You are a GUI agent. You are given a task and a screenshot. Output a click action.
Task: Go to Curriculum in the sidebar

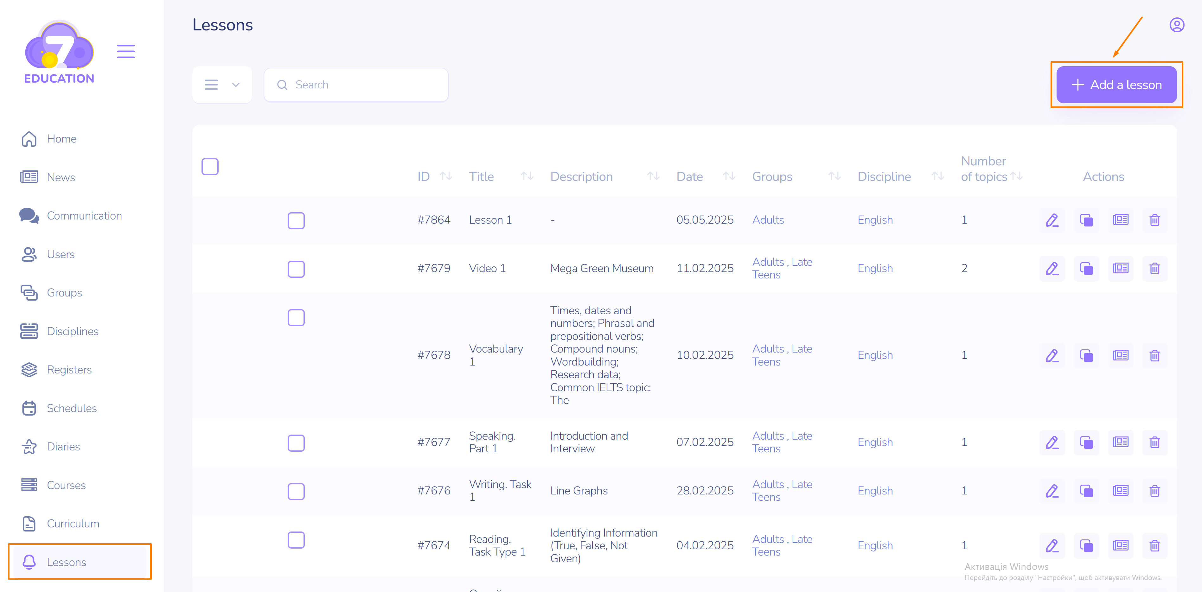pos(73,523)
